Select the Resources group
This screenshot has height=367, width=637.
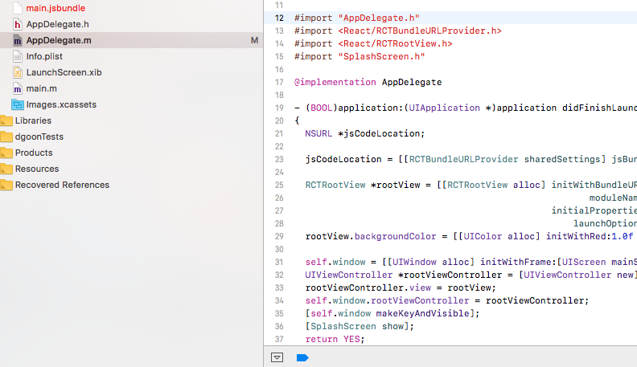[x=37, y=169]
